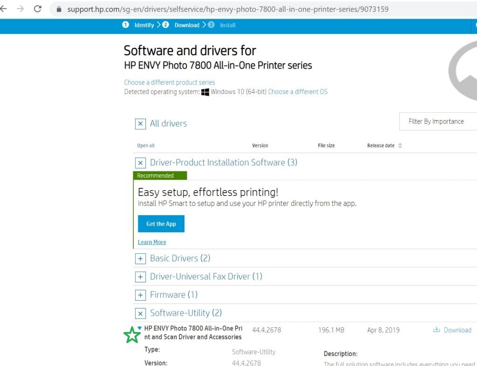Click version 44.4.2678 in the driver row
This screenshot has height=366, width=477.
[x=266, y=330]
